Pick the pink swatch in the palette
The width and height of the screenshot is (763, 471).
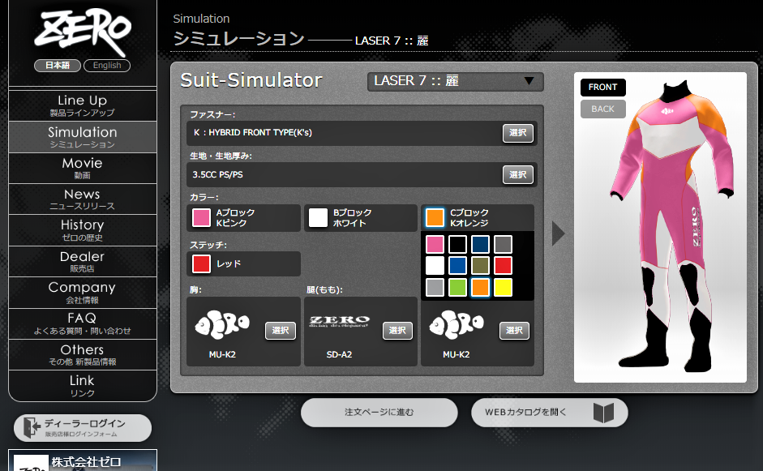pyautogui.click(x=435, y=244)
